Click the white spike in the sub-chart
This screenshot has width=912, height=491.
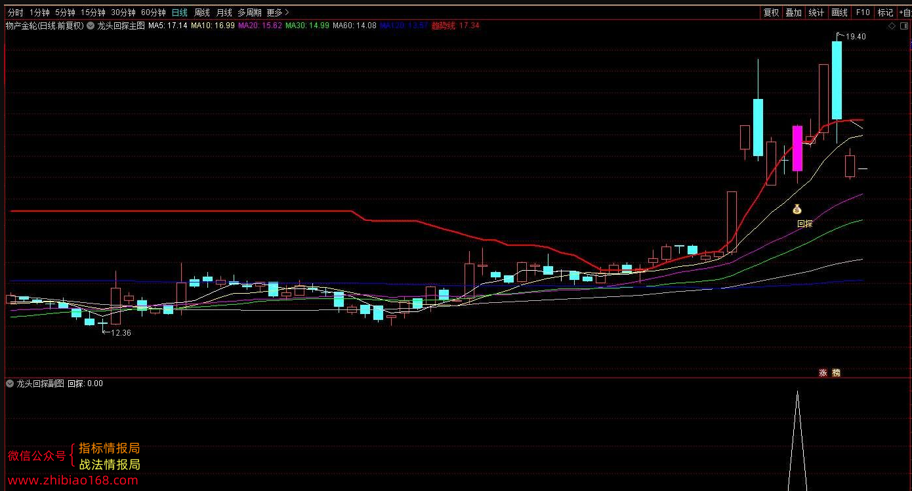(797, 441)
